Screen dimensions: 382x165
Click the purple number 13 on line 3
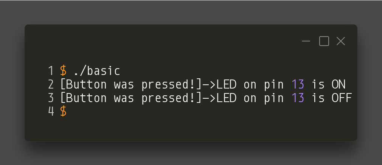click(298, 98)
